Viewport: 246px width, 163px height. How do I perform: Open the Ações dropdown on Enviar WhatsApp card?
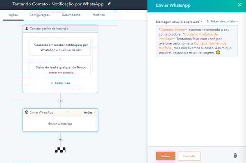89,112
